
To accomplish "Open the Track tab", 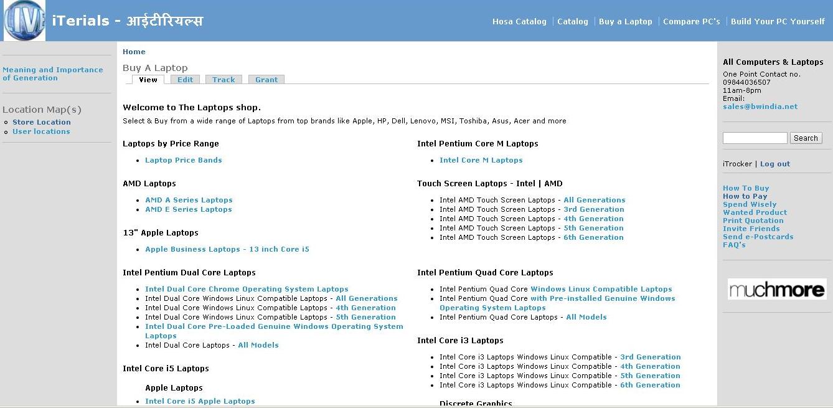I will [x=224, y=80].
